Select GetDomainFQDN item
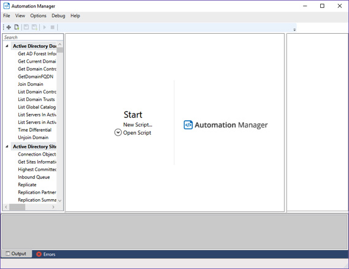349x269 pixels. pyautogui.click(x=36, y=77)
